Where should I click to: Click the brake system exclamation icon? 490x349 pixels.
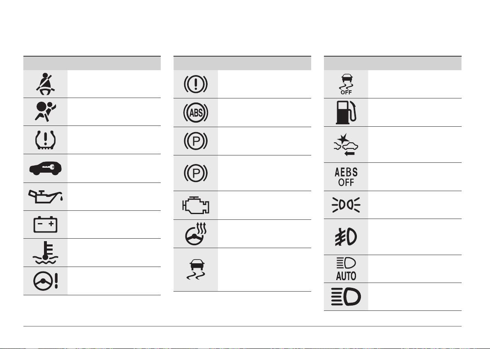tap(196, 84)
